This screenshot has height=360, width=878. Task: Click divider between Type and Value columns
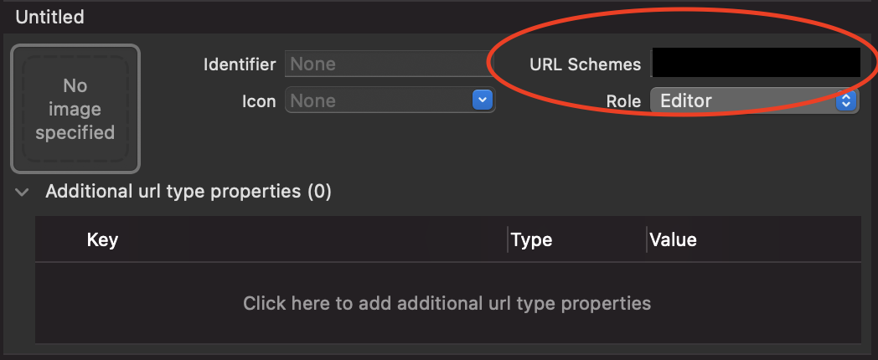click(x=647, y=240)
